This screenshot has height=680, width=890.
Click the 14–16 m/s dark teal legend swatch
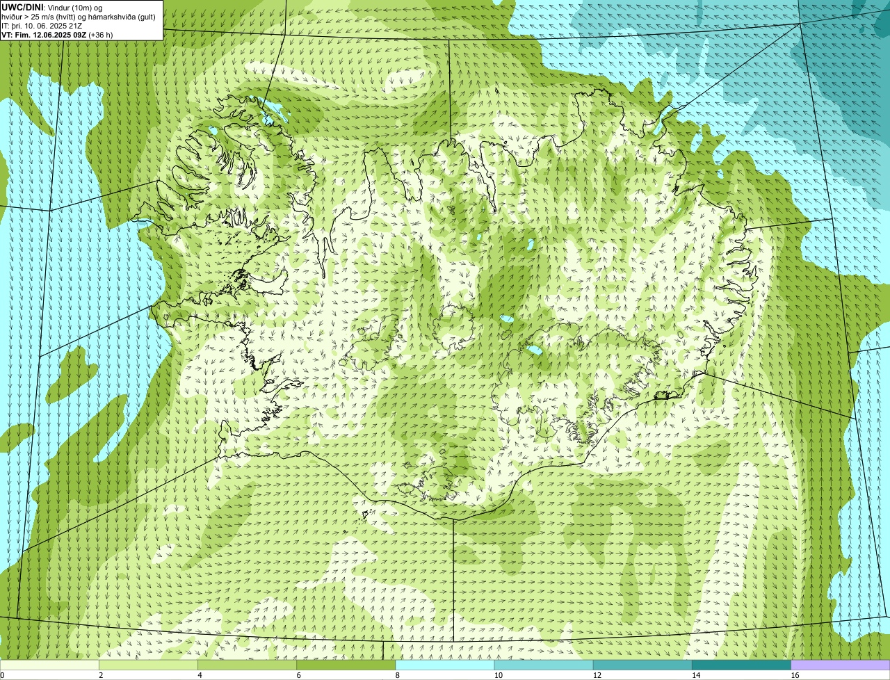coord(741,665)
